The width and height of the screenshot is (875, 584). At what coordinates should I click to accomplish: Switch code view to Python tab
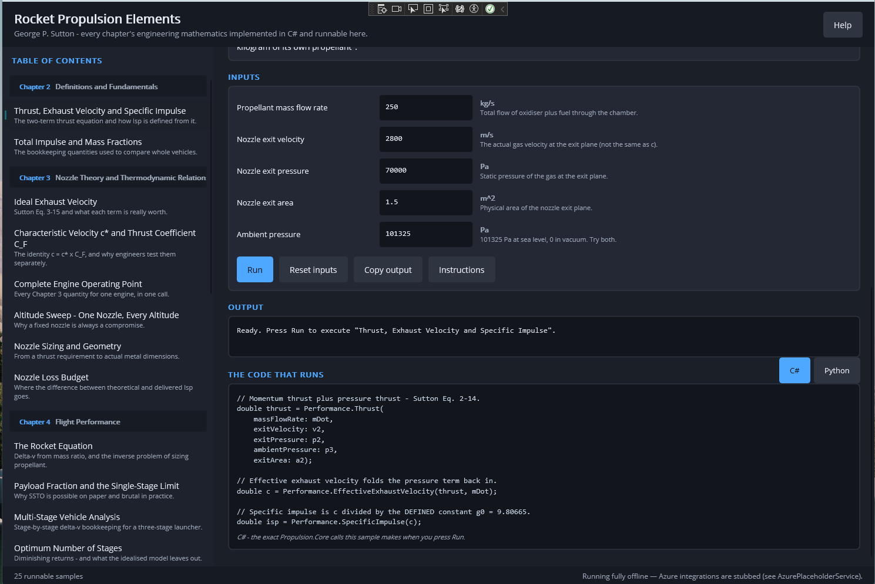[837, 370]
